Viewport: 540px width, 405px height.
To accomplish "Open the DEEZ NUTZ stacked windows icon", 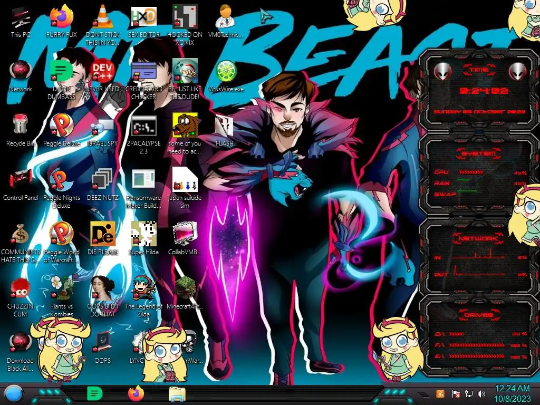I will pyautogui.click(x=102, y=185).
